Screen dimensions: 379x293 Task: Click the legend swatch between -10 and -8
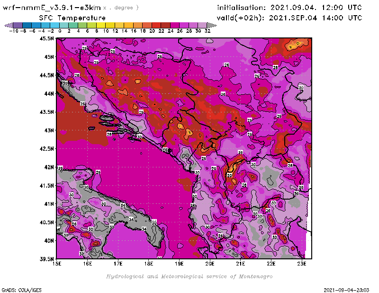click(x=18, y=25)
